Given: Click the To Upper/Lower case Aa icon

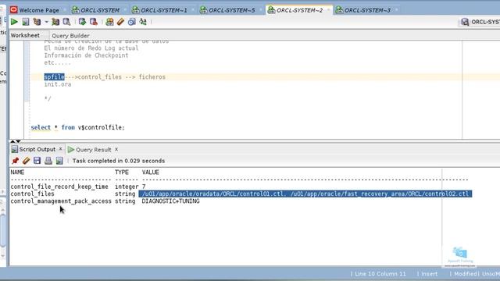Looking at the screenshot, I should pos(143,22).
